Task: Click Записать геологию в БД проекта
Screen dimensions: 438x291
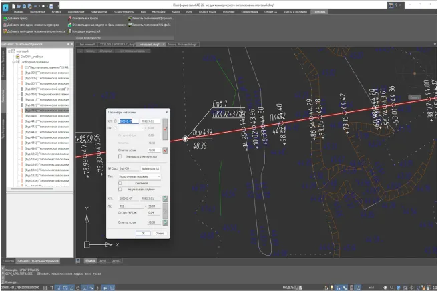Action: (130, 19)
